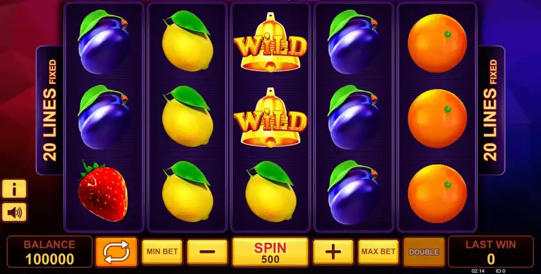Image resolution: width=541 pixels, height=274 pixels.
Task: Toggle the autoplay loop button
Action: point(116,252)
